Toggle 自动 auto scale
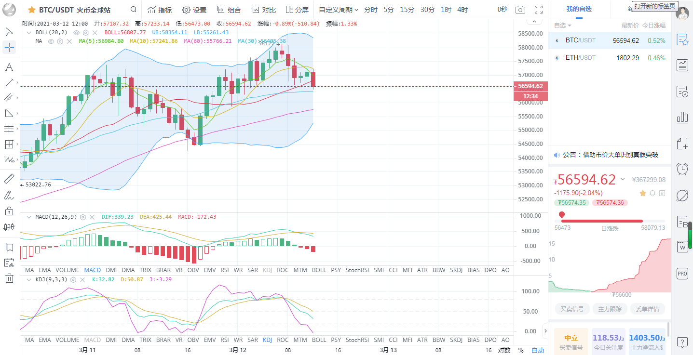Screen dimensions: 693x355 point(538,350)
